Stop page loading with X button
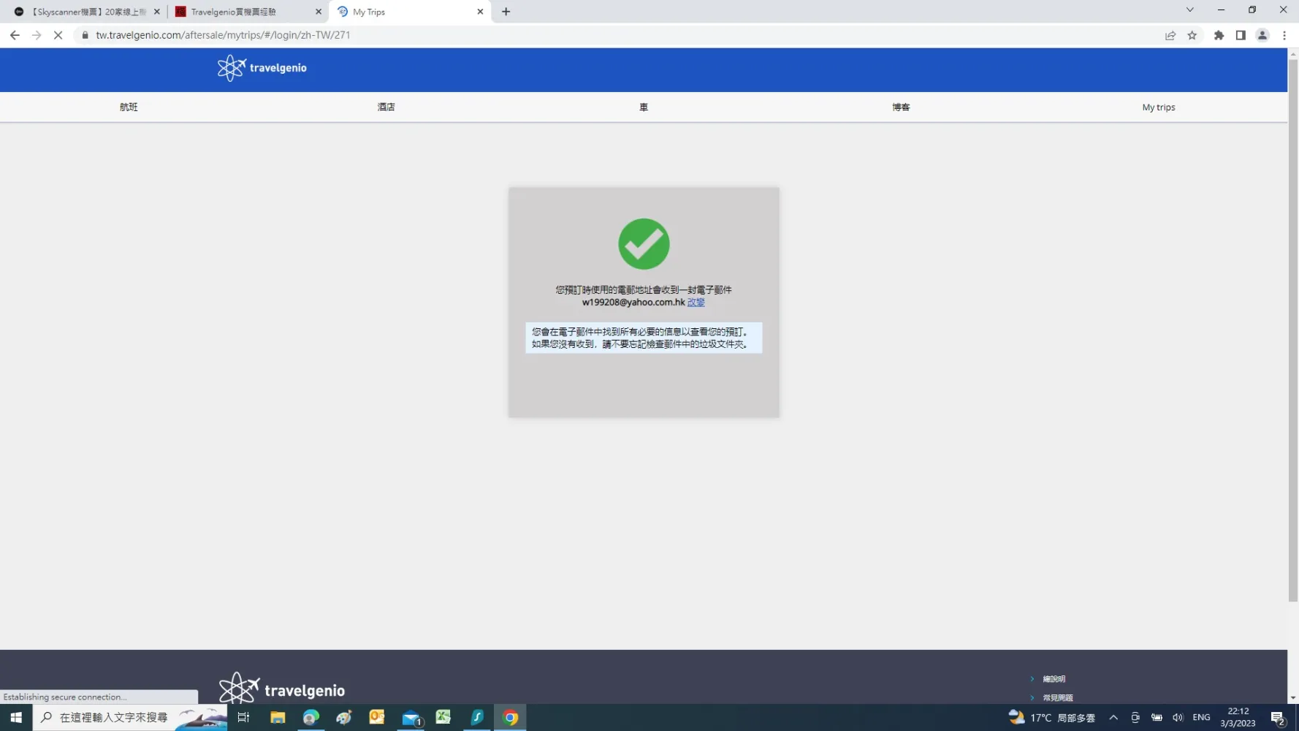Viewport: 1299px width, 731px height. coord(58,35)
